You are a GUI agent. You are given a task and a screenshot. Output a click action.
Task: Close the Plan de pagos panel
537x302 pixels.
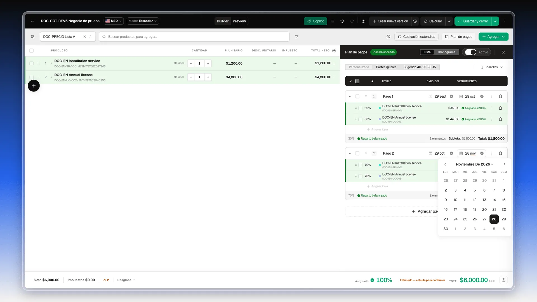[503, 52]
